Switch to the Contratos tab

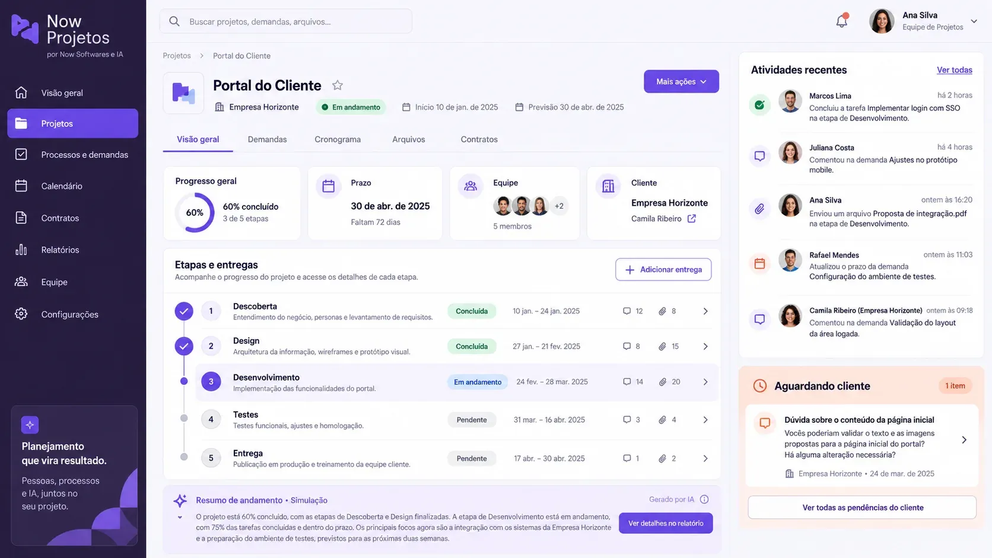pos(479,139)
